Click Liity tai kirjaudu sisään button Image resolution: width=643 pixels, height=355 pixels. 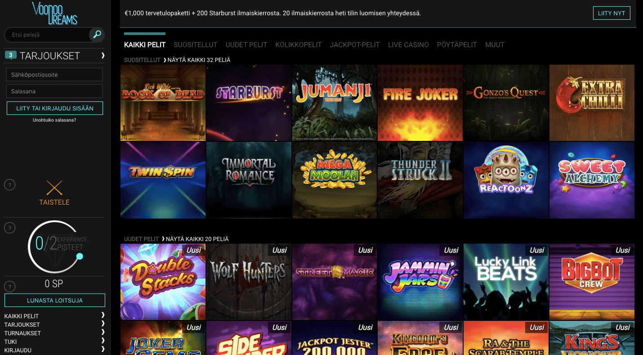coord(55,108)
